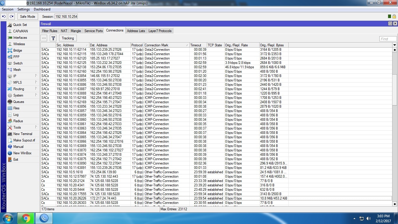This screenshot has width=398, height=224.
Task: Toggle Safe Mode
Action: (x=28, y=17)
